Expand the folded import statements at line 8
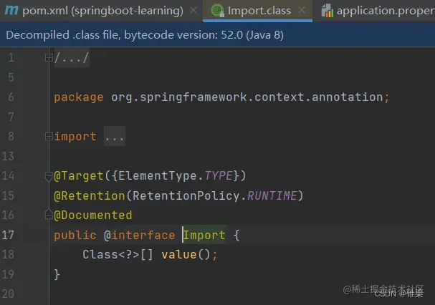Image resolution: width=435 pixels, height=305 pixels. pyautogui.click(x=49, y=137)
